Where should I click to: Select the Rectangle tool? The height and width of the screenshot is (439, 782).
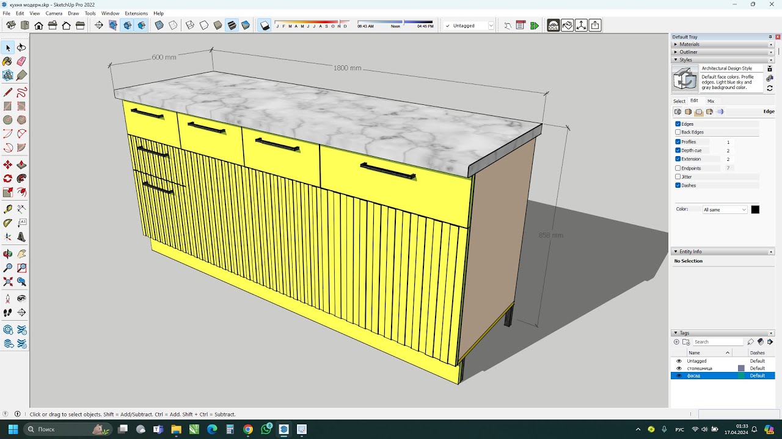pos(8,106)
